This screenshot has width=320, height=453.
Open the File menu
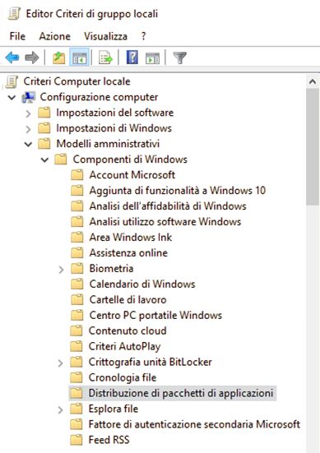[x=17, y=36]
